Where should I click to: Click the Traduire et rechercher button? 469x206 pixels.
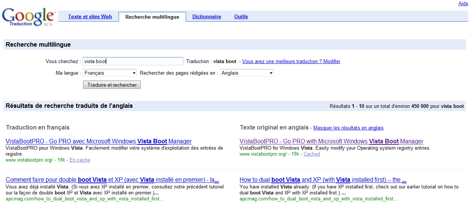click(x=112, y=85)
